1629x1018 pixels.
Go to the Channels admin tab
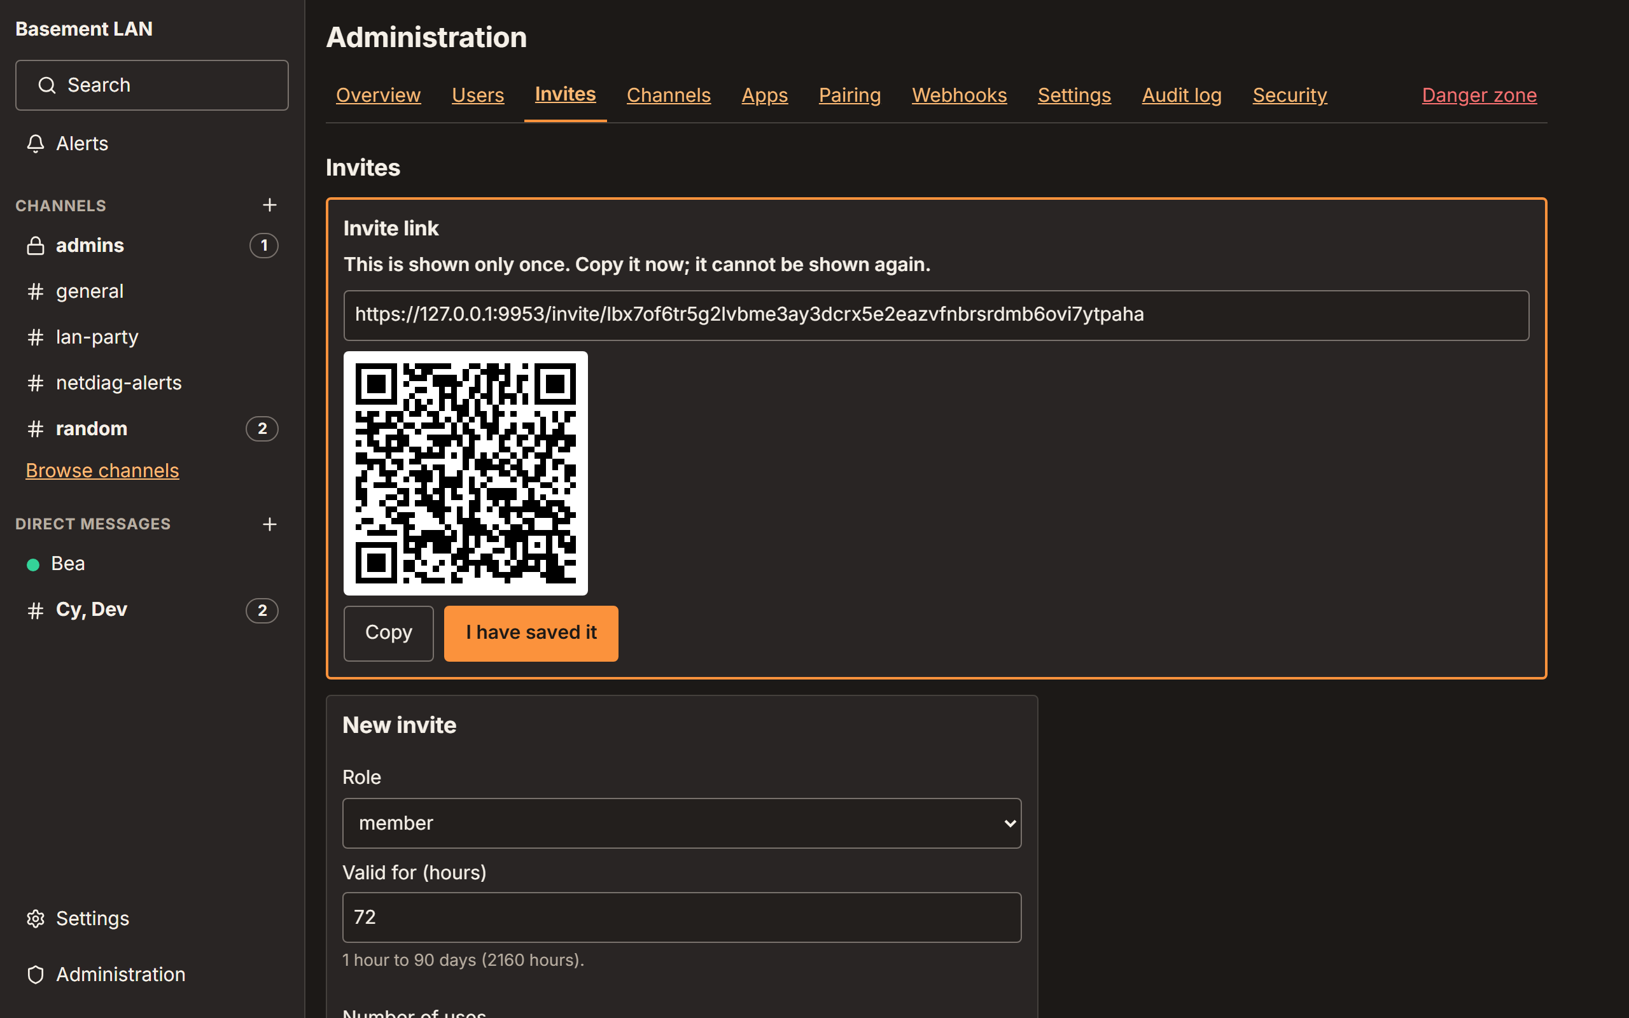(668, 95)
